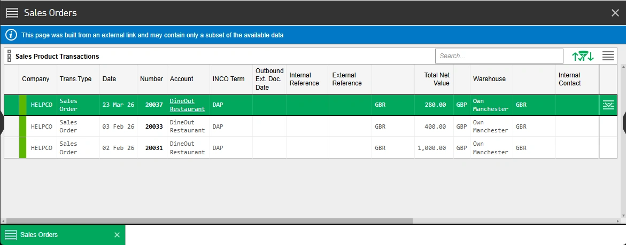Click the green status bar on order 20033
Viewport: 626px width, 245px height.
[x=22, y=127]
